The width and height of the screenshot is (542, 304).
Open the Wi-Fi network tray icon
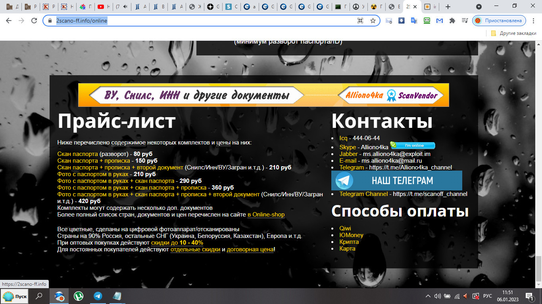pos(457,296)
